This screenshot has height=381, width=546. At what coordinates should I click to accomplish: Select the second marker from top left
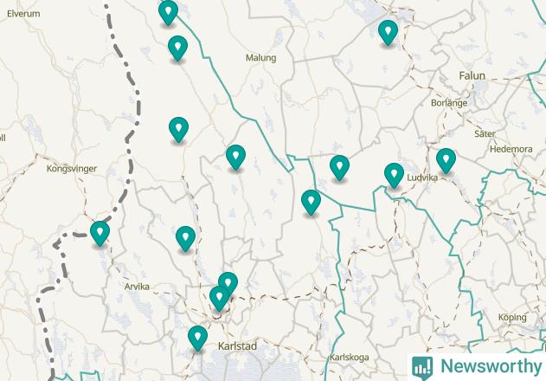click(177, 48)
